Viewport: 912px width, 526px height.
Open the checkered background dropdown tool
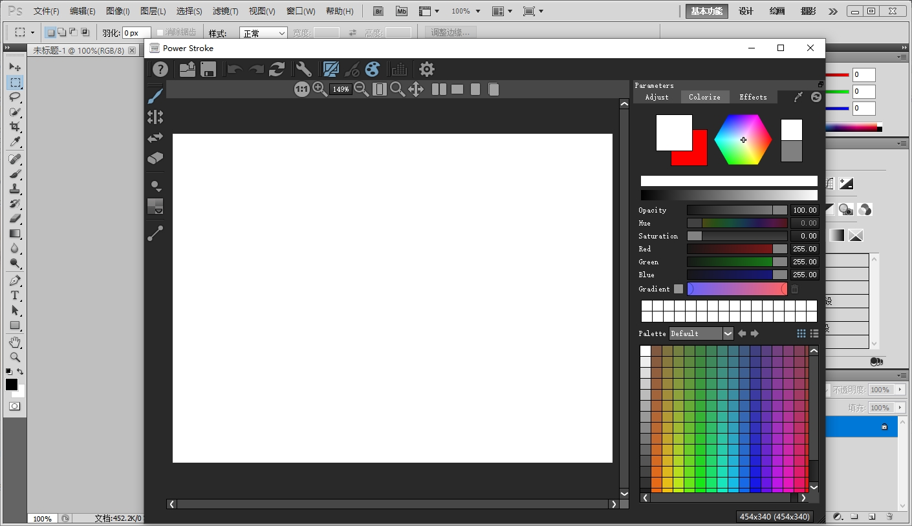click(155, 206)
